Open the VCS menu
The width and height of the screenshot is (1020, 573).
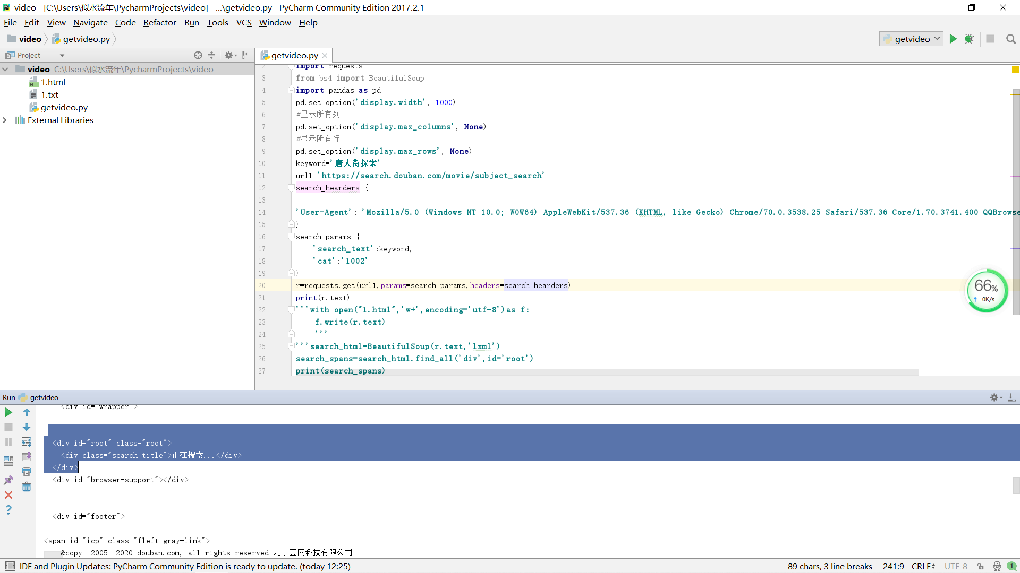[x=244, y=22]
